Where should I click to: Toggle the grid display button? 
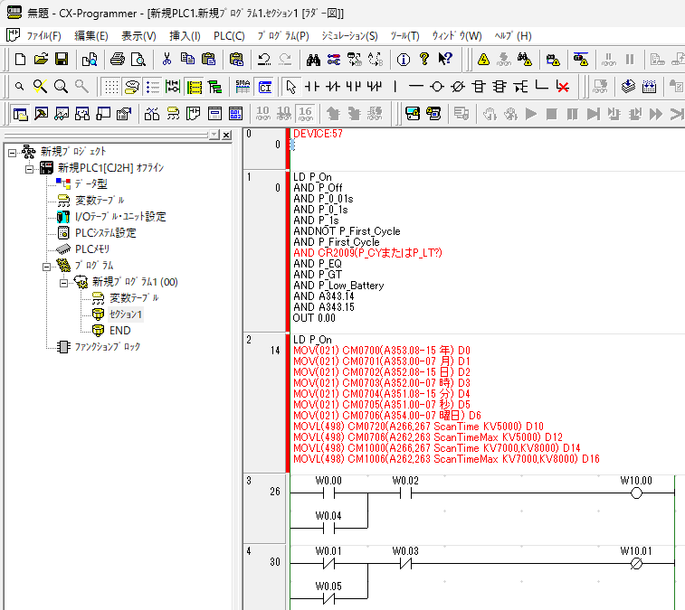pyautogui.click(x=109, y=87)
